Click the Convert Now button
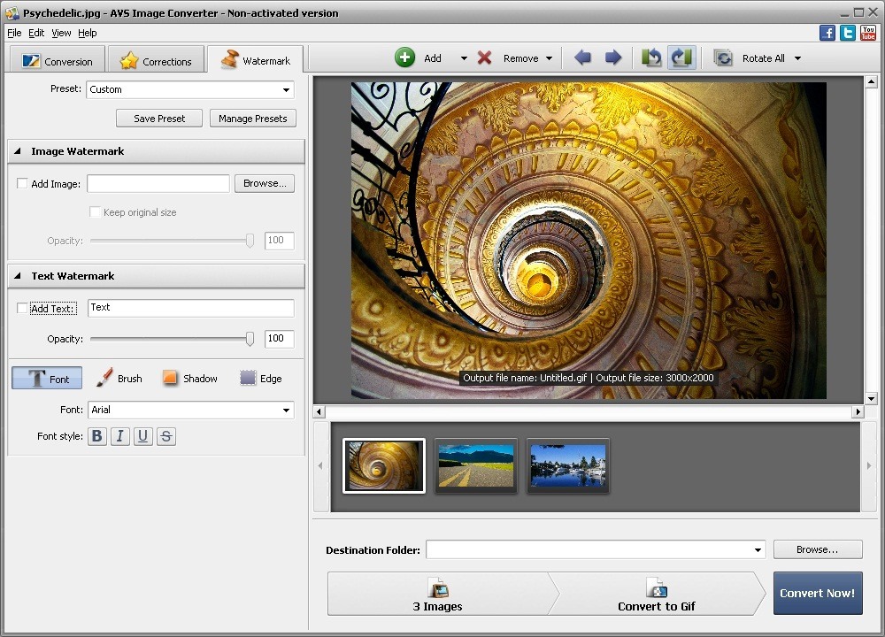Image resolution: width=885 pixels, height=637 pixels. click(x=817, y=593)
